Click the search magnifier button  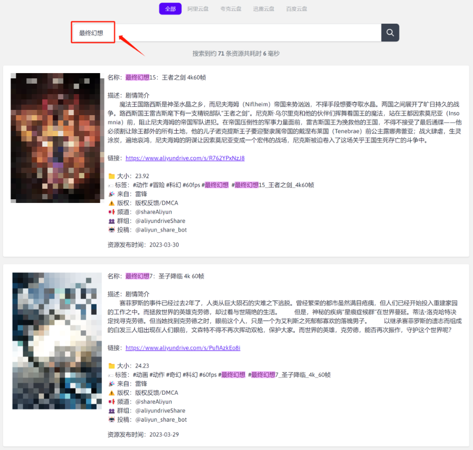pyautogui.click(x=390, y=33)
